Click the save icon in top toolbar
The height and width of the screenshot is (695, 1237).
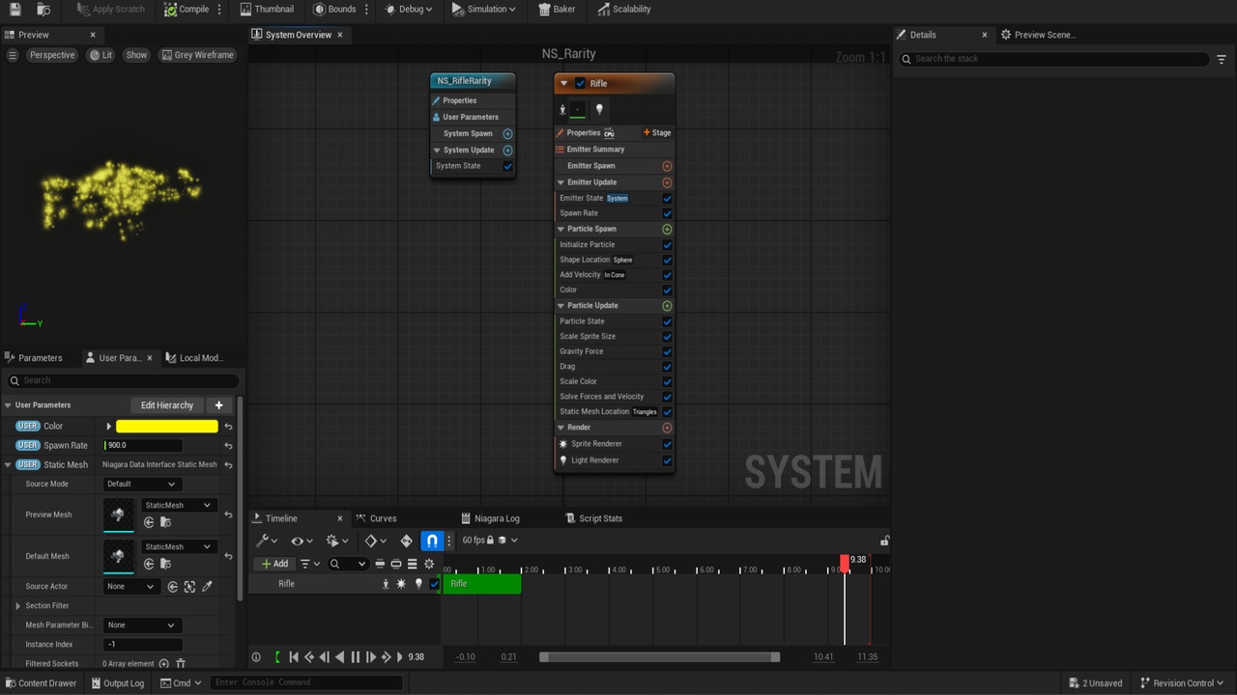tap(14, 9)
